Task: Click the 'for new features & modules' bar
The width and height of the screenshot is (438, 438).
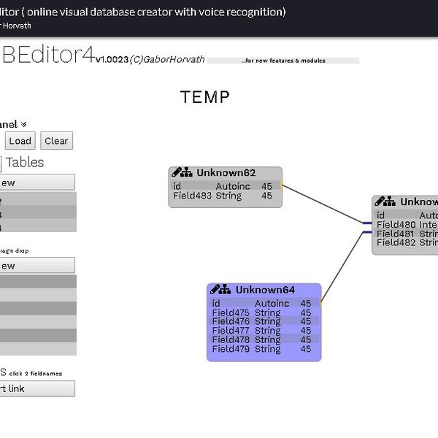Action: tap(283, 61)
